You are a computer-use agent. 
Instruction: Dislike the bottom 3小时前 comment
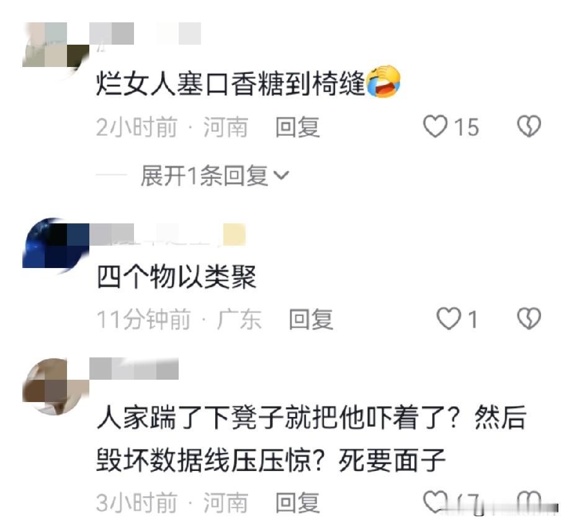click(529, 502)
